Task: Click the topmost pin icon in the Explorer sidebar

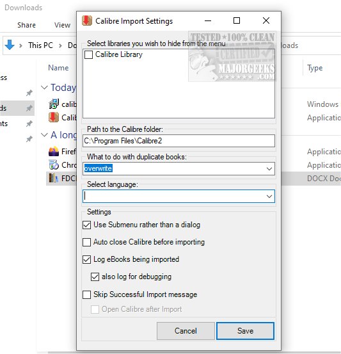Action: click(x=29, y=93)
